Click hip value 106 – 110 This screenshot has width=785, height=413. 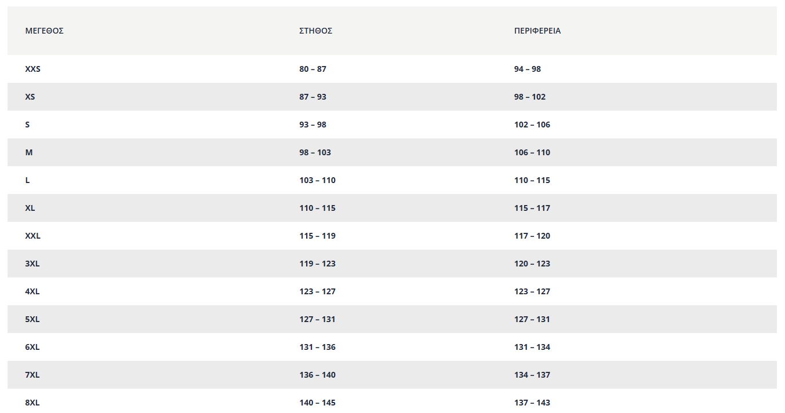pyautogui.click(x=532, y=152)
